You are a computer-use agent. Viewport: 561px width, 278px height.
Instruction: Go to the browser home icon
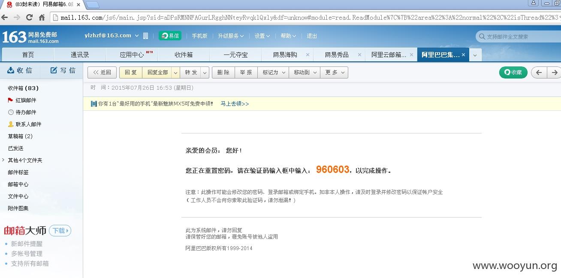[x=42, y=18]
